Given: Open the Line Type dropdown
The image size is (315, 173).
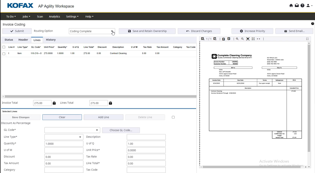Looking at the screenshot, I should (80, 137).
